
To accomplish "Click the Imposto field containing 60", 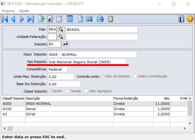I will [x=54, y=44].
